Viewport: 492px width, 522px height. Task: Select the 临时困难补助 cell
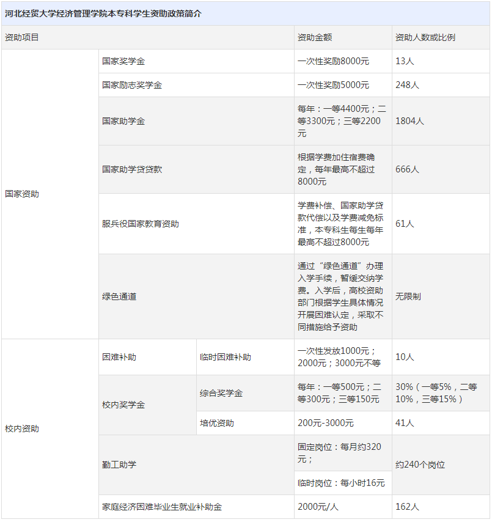[245, 357]
